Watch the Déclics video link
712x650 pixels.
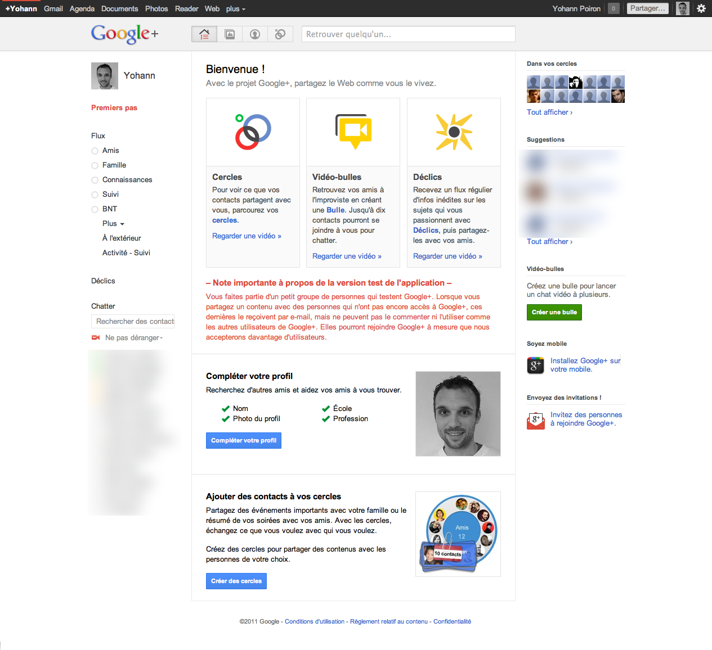pyautogui.click(x=447, y=256)
